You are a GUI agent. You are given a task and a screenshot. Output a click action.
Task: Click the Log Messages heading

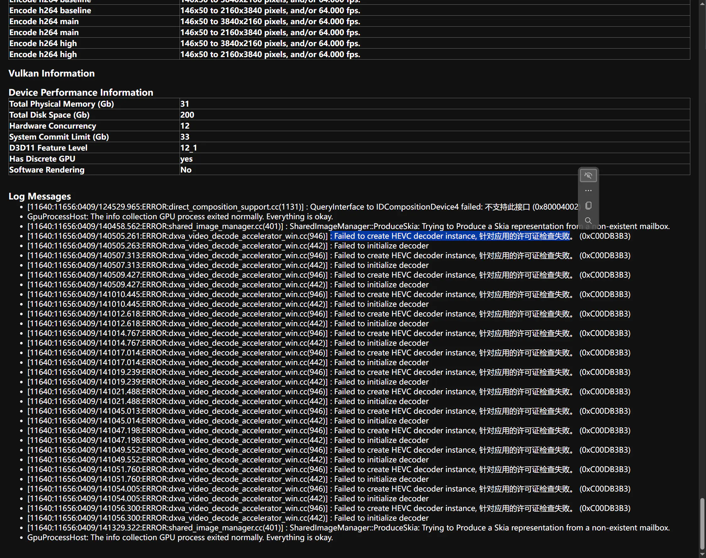point(40,196)
